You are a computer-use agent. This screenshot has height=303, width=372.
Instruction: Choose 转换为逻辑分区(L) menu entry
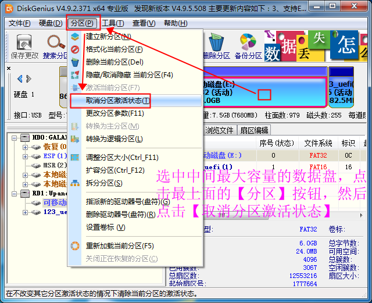coord(135,139)
